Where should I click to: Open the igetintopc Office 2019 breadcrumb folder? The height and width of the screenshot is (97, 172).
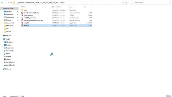pyautogui.click(x=38, y=3)
